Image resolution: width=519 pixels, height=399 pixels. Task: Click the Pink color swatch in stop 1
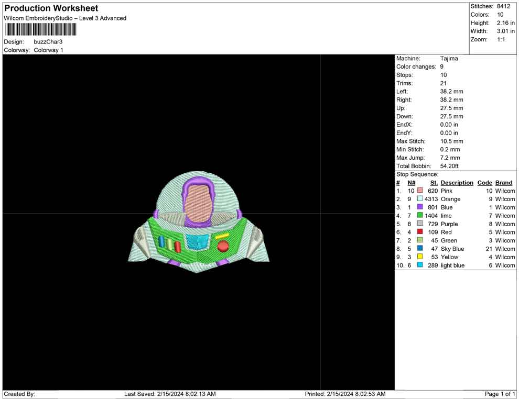click(420, 191)
